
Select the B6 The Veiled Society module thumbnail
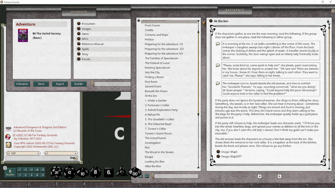pyautogui.click(x=23, y=35)
